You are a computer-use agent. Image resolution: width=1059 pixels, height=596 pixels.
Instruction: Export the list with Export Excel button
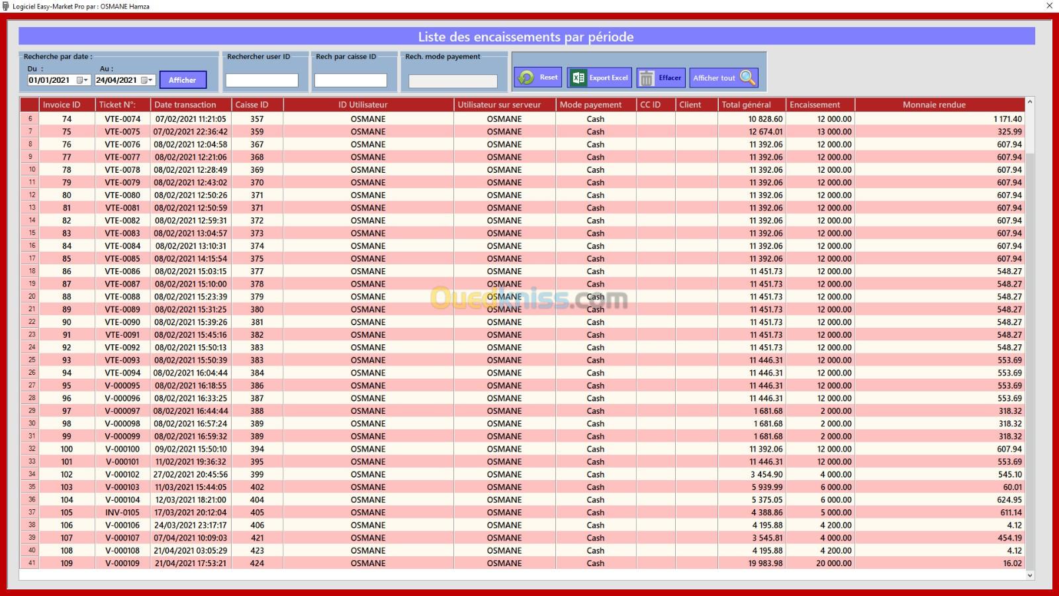600,77
